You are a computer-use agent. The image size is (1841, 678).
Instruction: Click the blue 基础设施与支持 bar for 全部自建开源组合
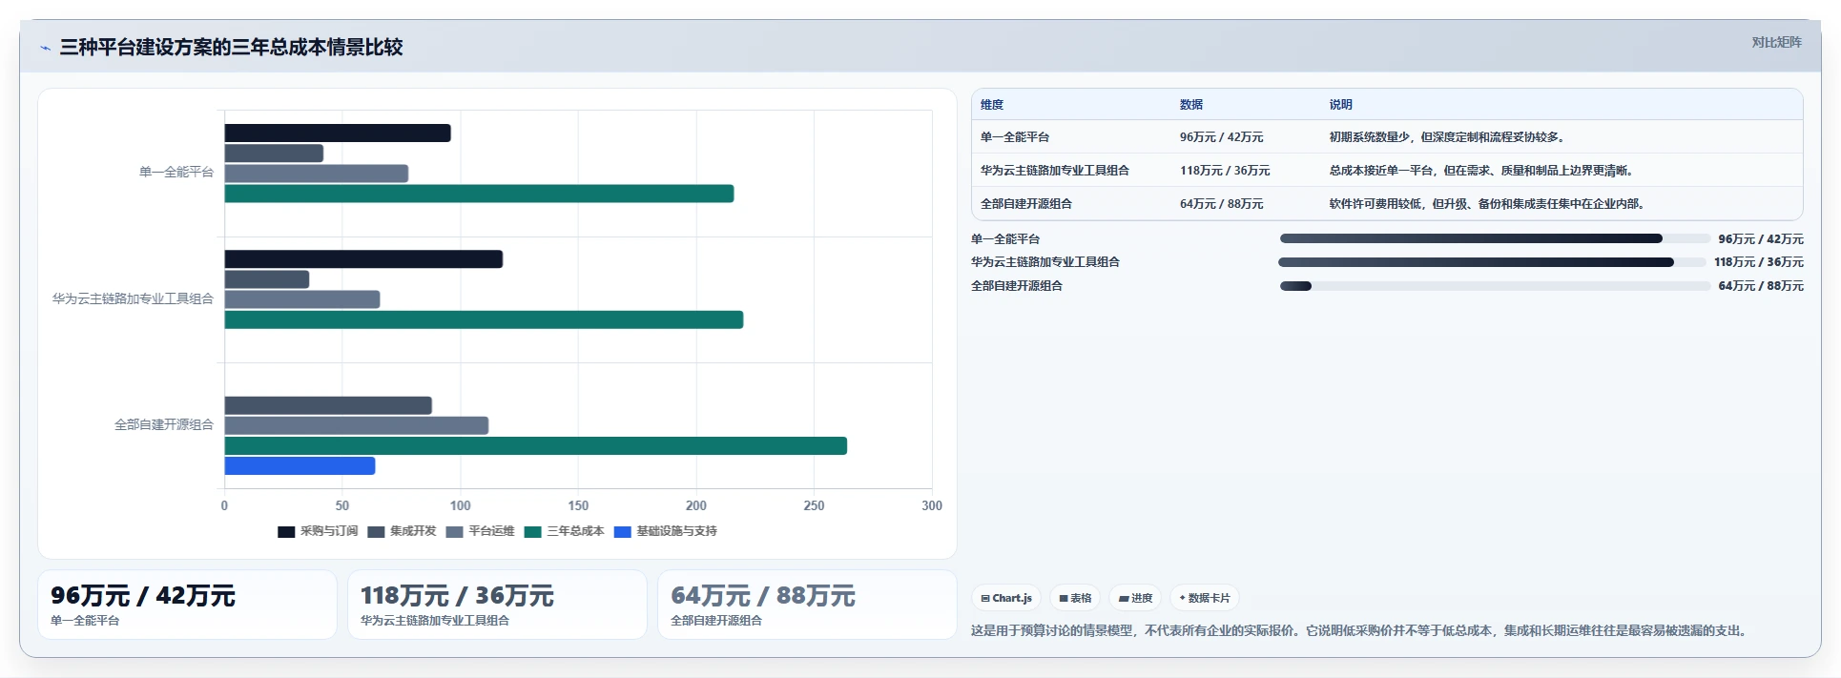[x=300, y=466]
